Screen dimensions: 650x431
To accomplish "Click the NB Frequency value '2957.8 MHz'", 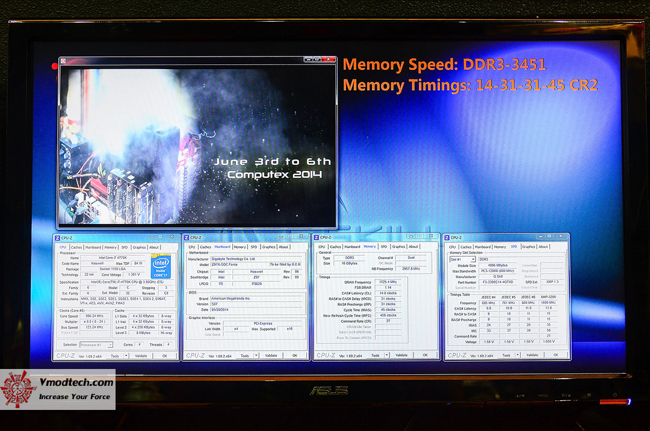I will tap(411, 268).
